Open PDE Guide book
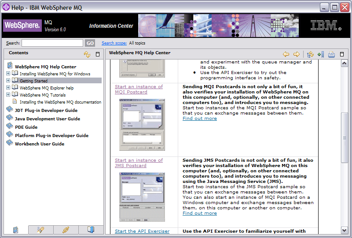Screen dimensions: 352x238 26,127
